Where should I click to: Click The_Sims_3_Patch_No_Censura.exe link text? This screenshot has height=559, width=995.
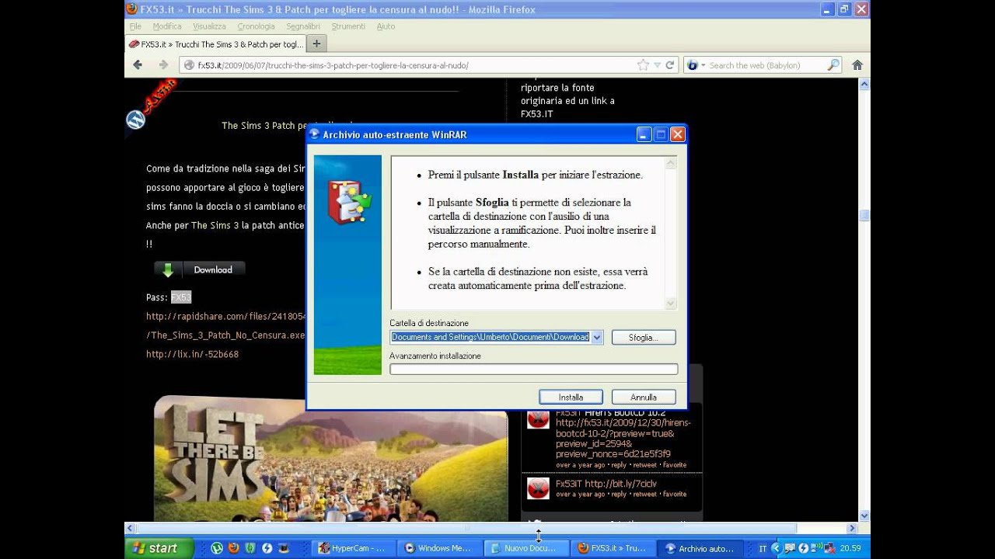tap(225, 335)
